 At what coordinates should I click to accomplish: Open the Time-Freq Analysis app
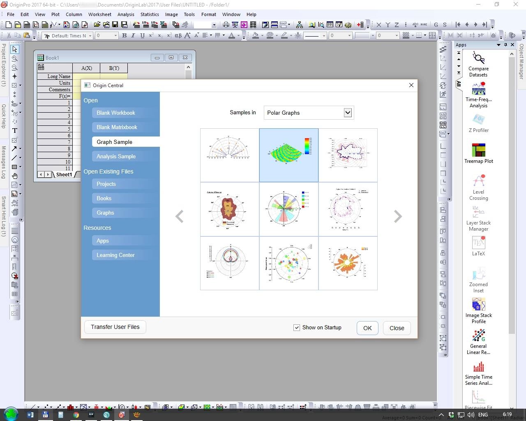click(478, 95)
